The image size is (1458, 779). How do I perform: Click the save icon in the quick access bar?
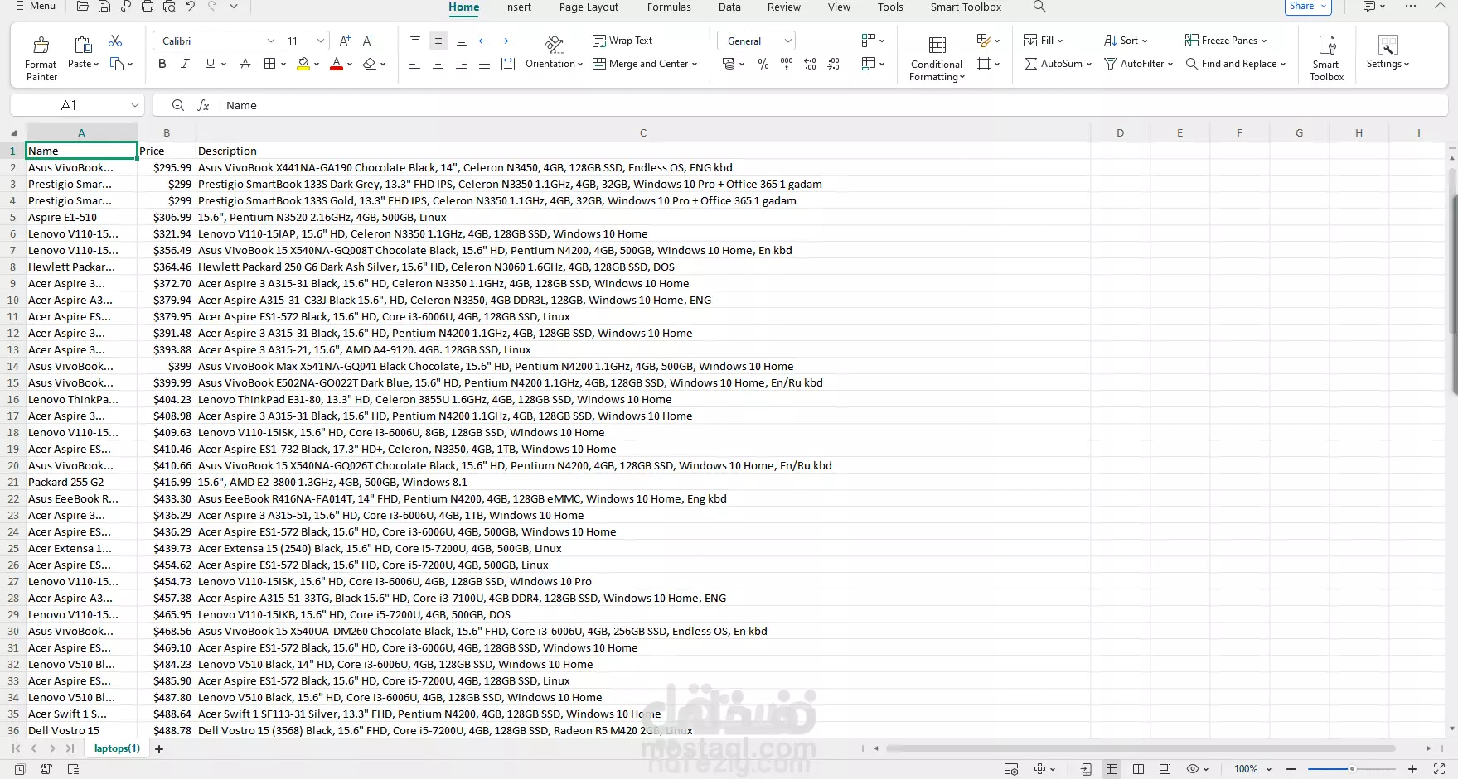[104, 7]
